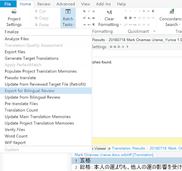Screen dimensions: 182x171
Task: Choose Export for Bilingual Review
Action: 46,91
